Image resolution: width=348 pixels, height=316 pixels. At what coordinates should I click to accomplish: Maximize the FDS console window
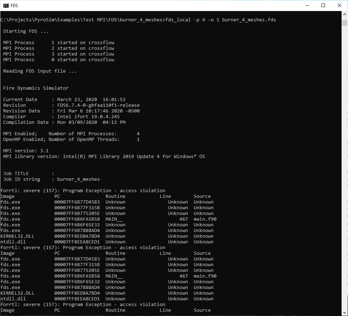(323, 5)
